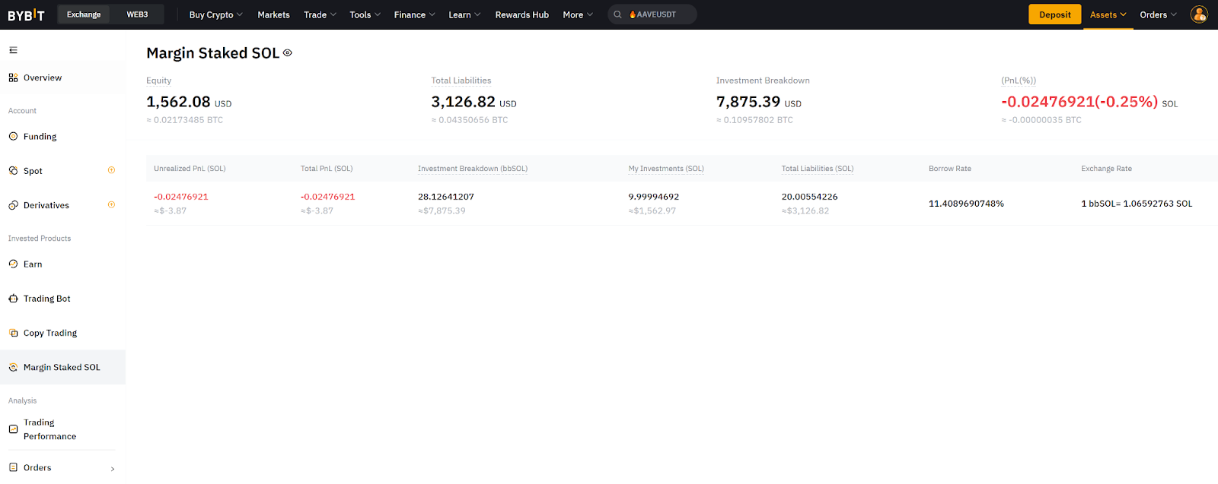This screenshot has width=1218, height=484.
Task: Click the Overview grid icon
Action: point(13,78)
